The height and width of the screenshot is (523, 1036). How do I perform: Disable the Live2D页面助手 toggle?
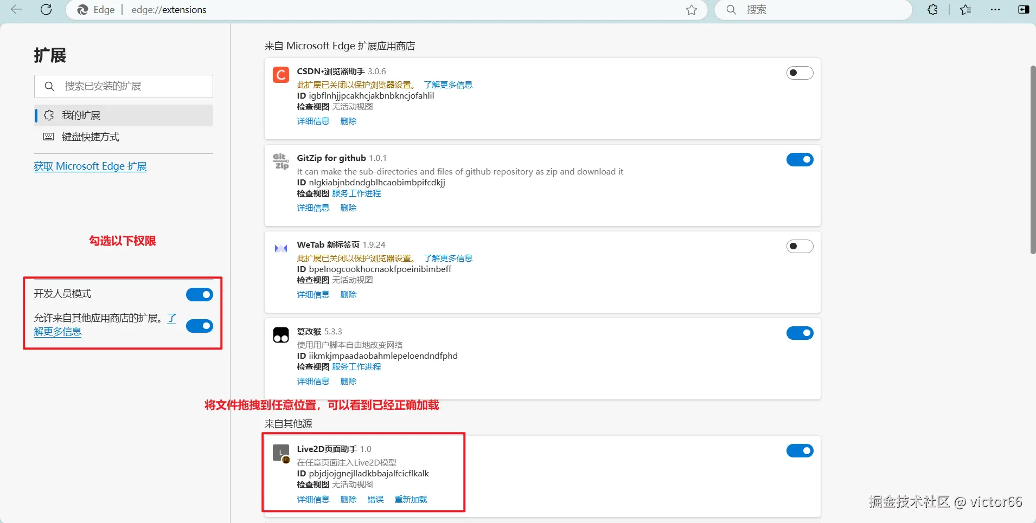pos(800,450)
